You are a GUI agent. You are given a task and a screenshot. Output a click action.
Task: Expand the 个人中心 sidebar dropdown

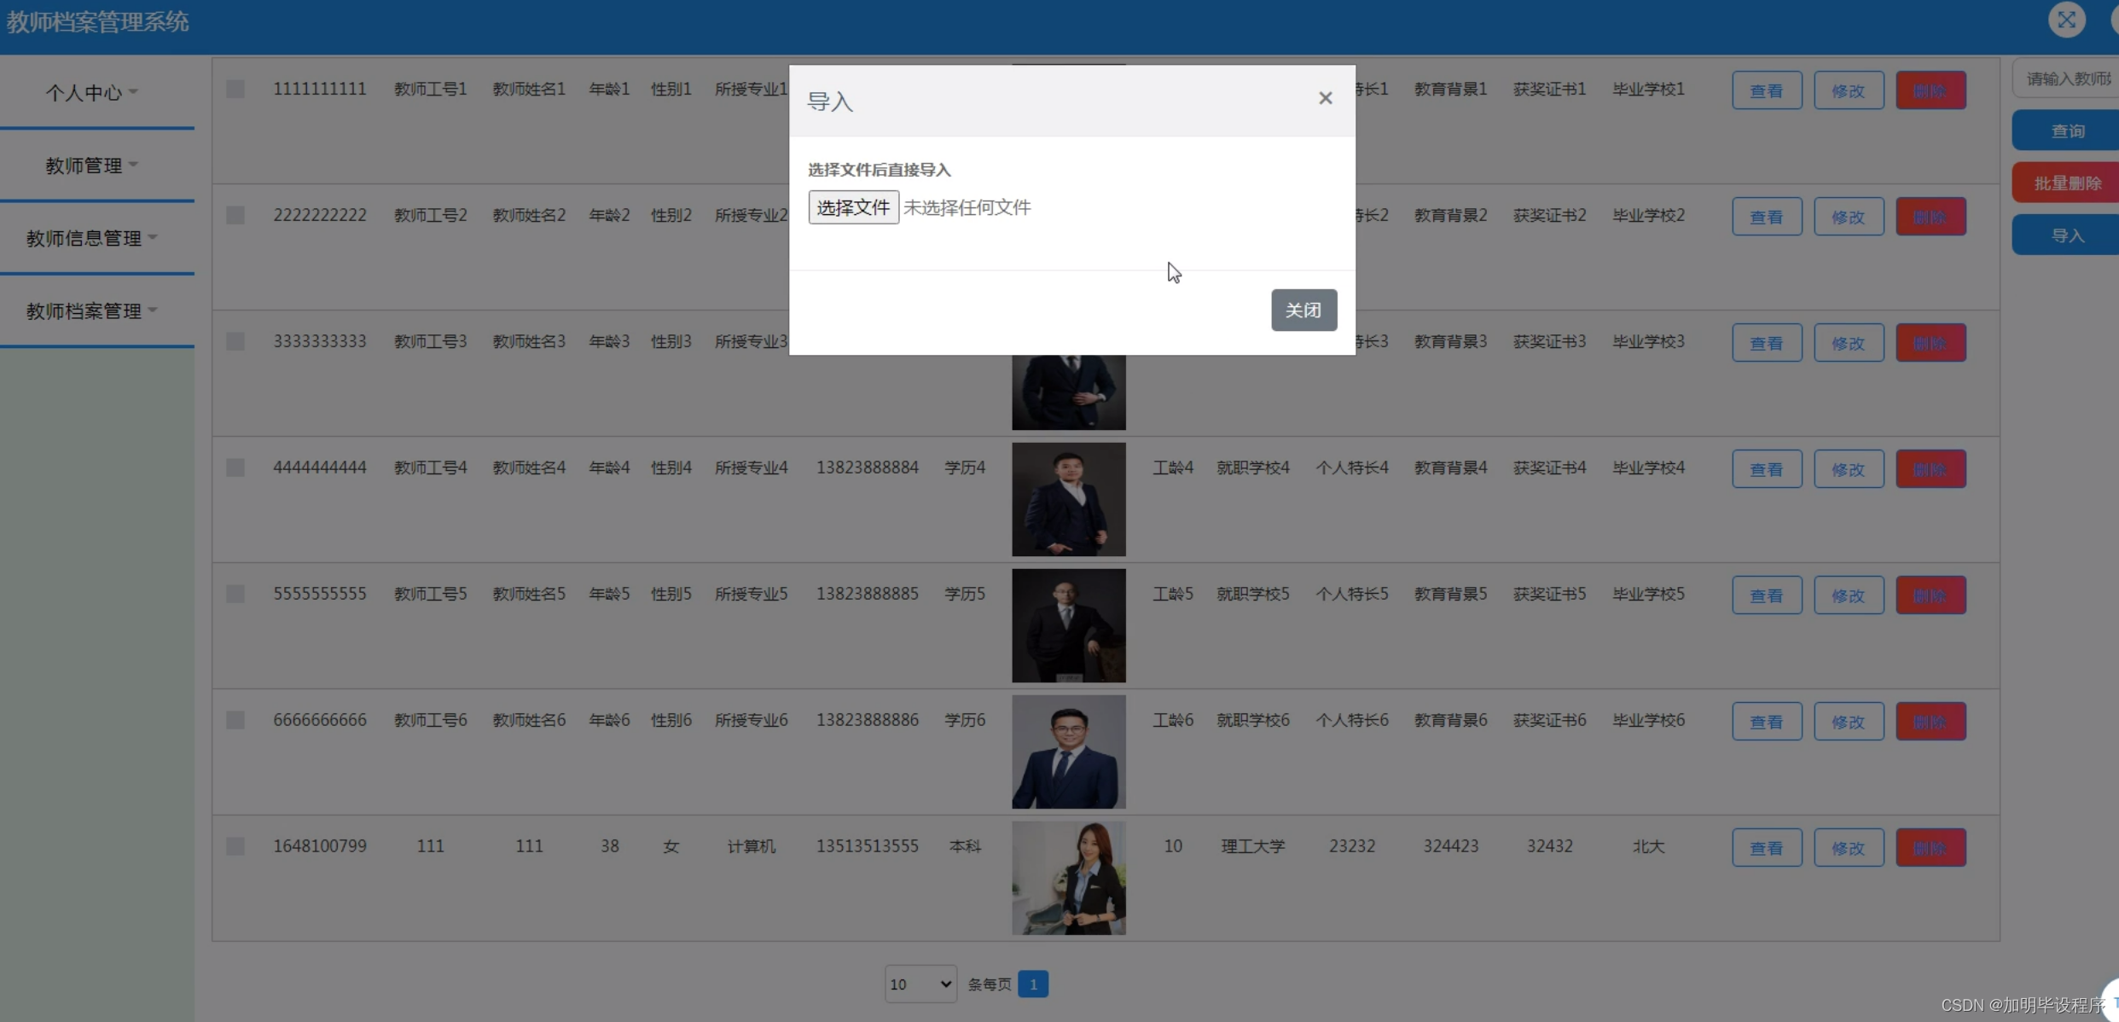click(x=90, y=92)
